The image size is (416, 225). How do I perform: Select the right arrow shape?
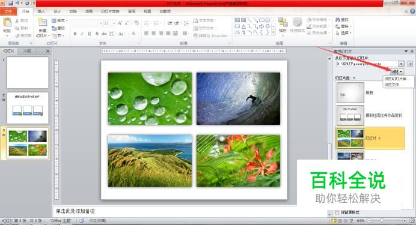[262, 26]
